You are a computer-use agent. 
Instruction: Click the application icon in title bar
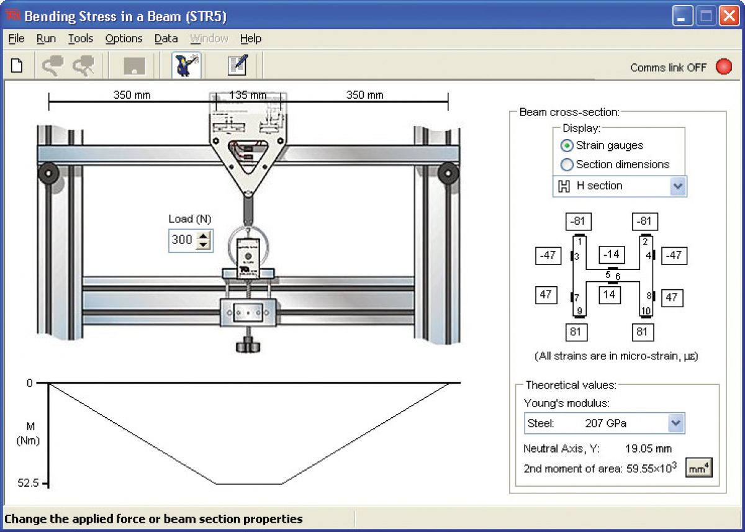pyautogui.click(x=12, y=15)
